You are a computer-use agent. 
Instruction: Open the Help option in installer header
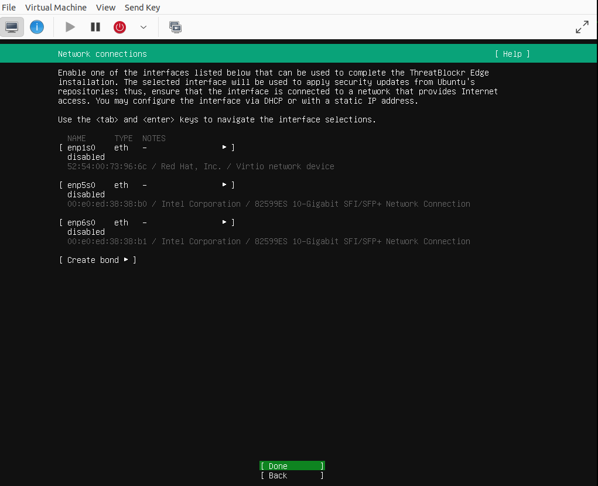click(512, 54)
